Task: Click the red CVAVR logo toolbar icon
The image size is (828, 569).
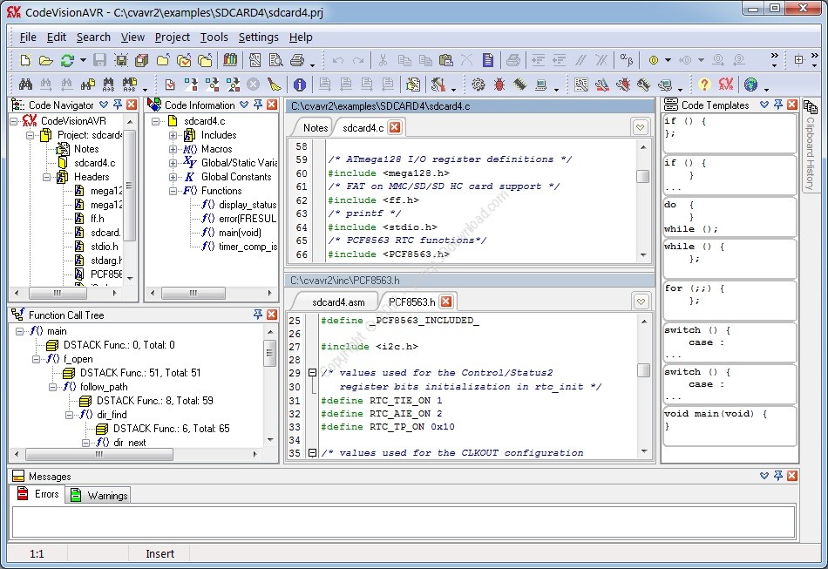Action: click(726, 85)
